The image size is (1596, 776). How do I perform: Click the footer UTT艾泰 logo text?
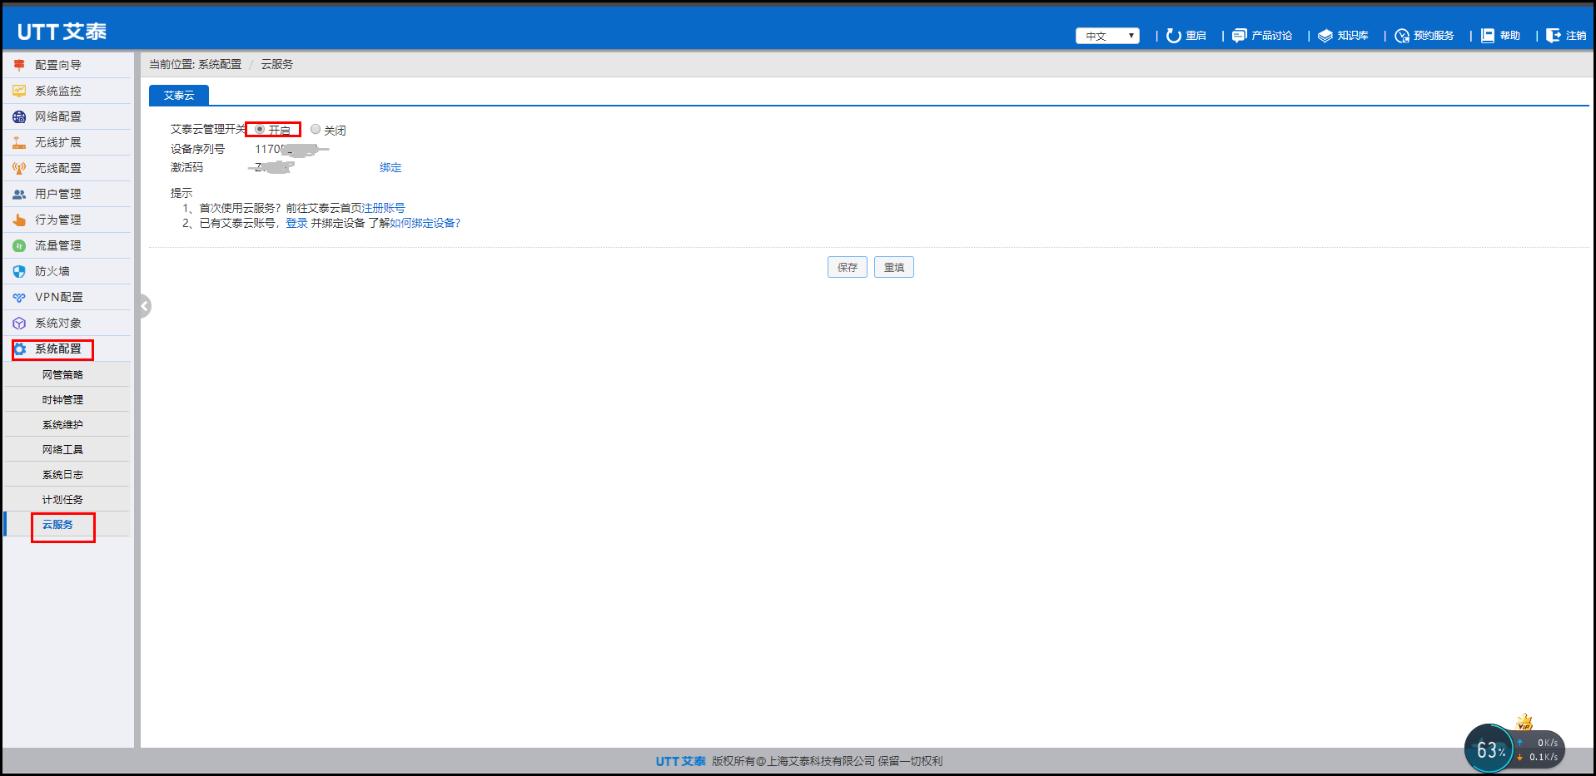(680, 761)
